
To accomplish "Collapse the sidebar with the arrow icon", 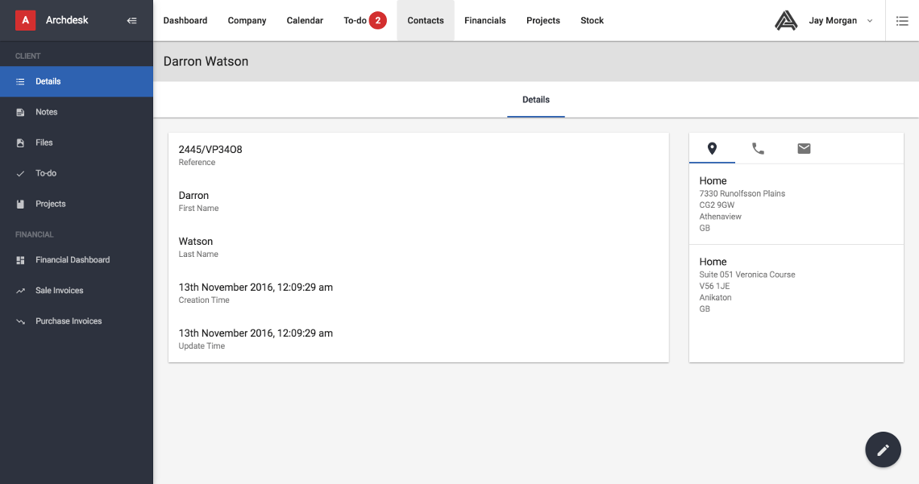I will [132, 20].
